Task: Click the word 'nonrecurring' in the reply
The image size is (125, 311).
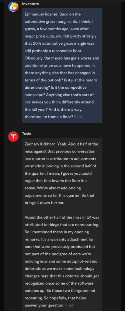Action: pos(86,224)
